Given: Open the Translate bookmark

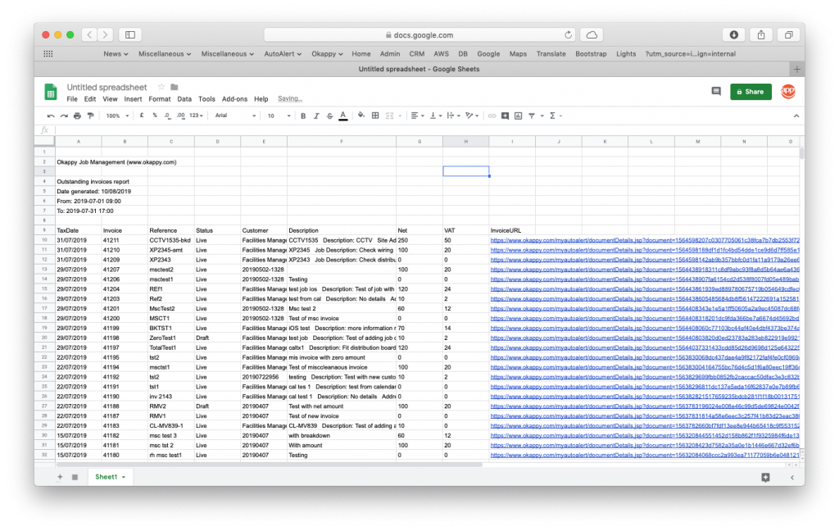Looking at the screenshot, I should tap(551, 54).
